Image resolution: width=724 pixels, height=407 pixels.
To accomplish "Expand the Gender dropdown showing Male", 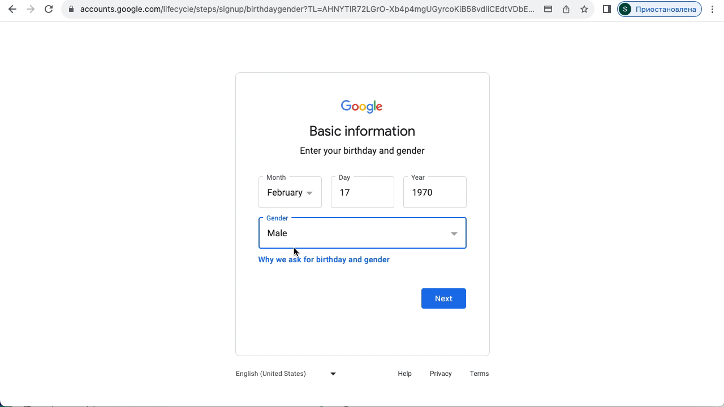I will tap(362, 233).
